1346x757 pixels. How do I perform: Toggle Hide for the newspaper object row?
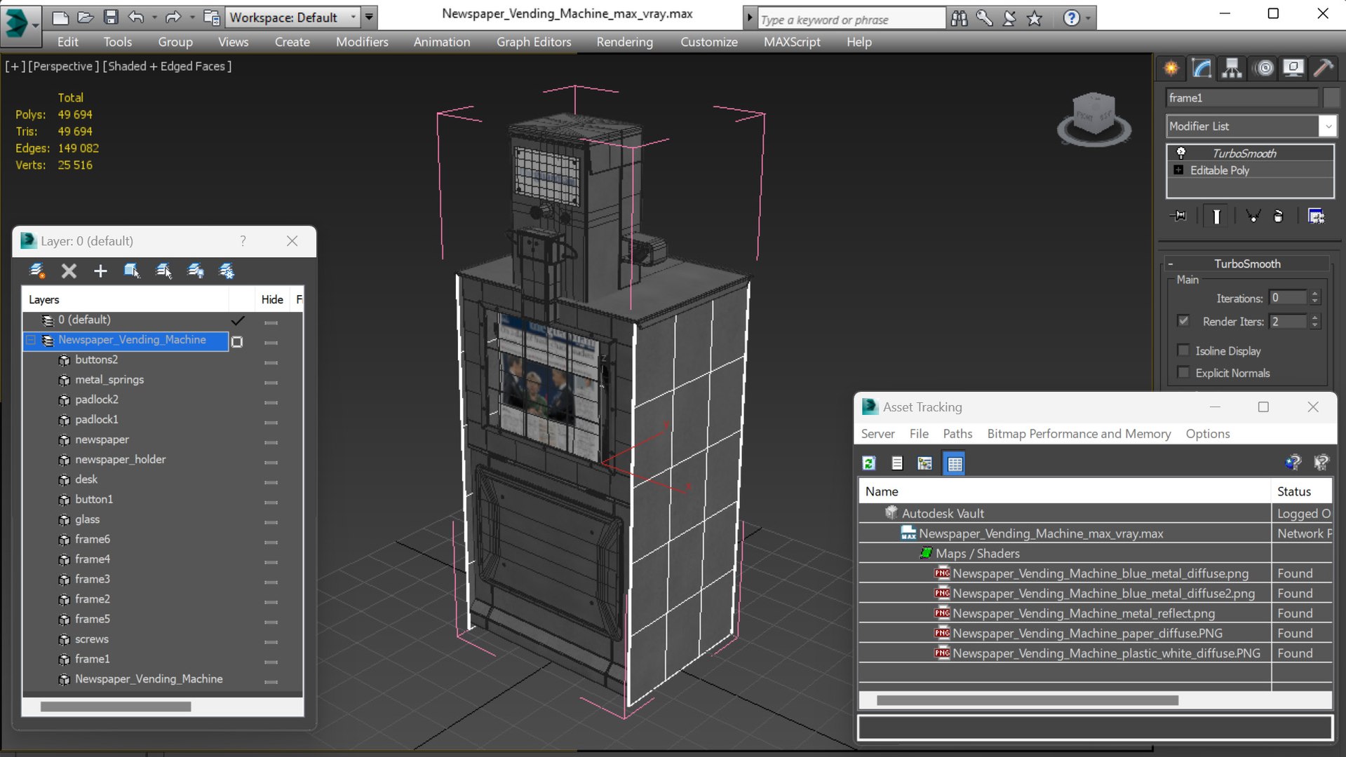tap(271, 442)
